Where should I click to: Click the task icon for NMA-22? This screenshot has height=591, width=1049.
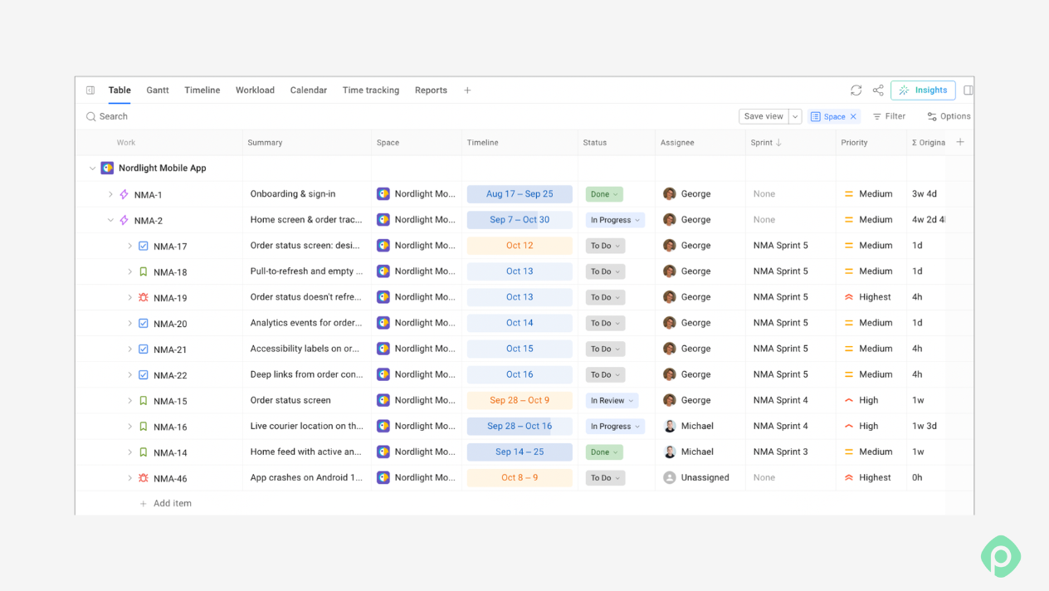144,374
